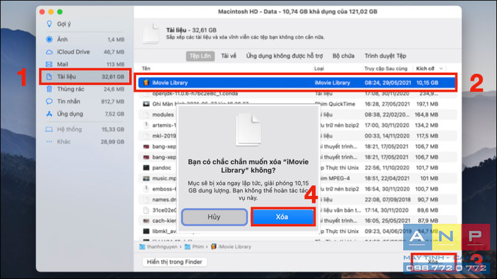Select Khác sidebar entry
The height and width of the screenshot is (279, 497).
pos(84,142)
